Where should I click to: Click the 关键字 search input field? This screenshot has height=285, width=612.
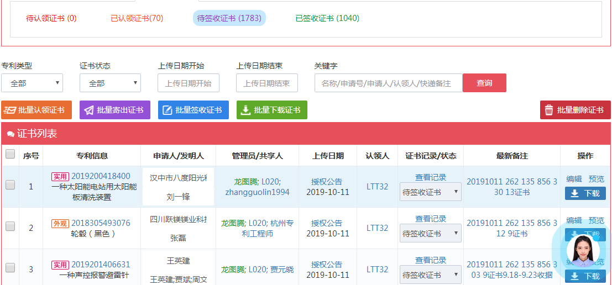(x=388, y=83)
